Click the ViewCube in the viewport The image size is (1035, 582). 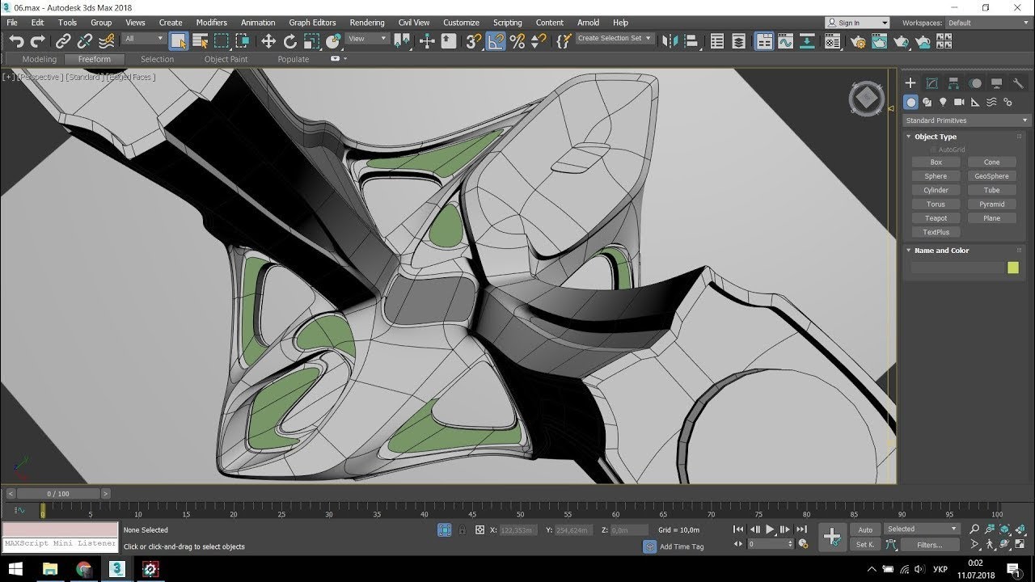[x=867, y=99]
